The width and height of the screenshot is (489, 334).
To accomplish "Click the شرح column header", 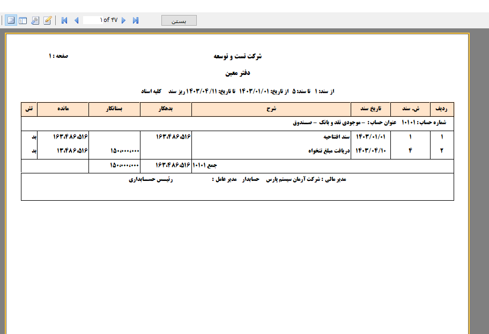I will 271,109.
